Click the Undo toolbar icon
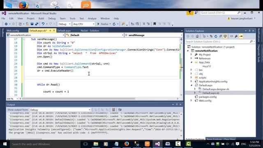The image size is (263, 148). 43,24
